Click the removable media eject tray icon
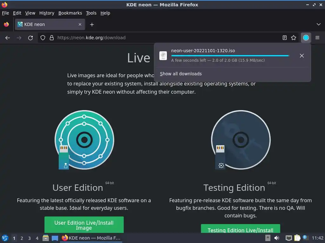 (268, 238)
